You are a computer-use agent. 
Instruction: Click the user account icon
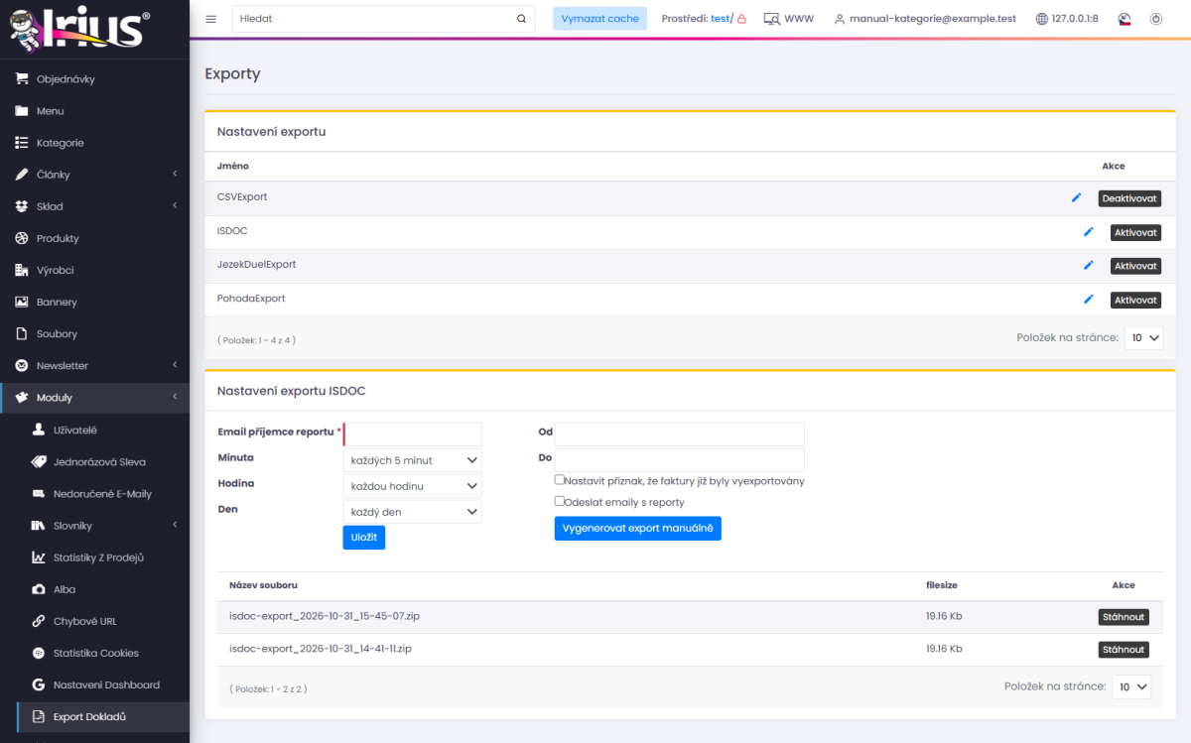tap(840, 19)
